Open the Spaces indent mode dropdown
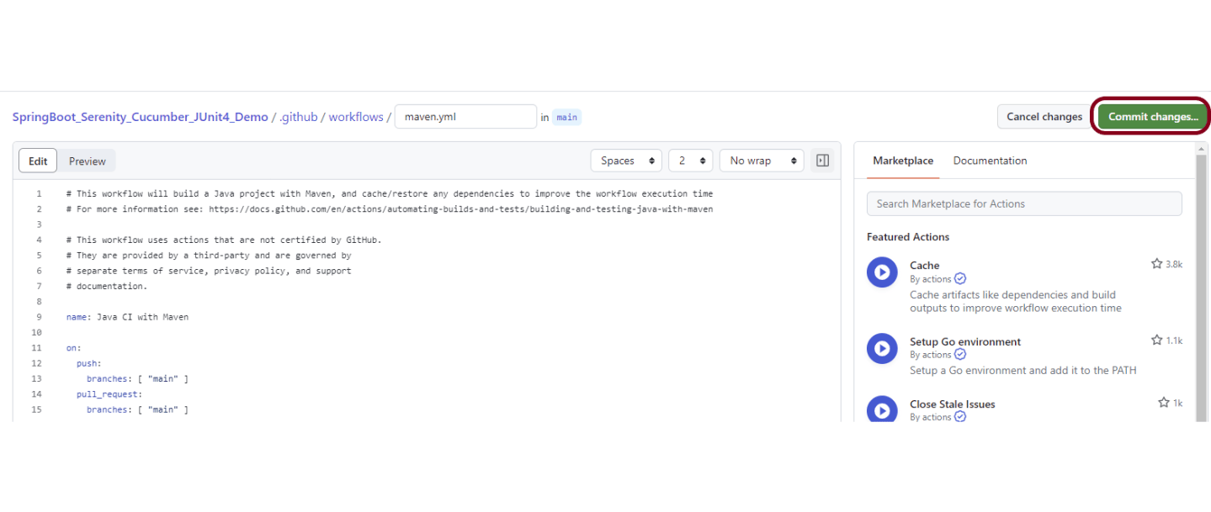 tap(626, 161)
